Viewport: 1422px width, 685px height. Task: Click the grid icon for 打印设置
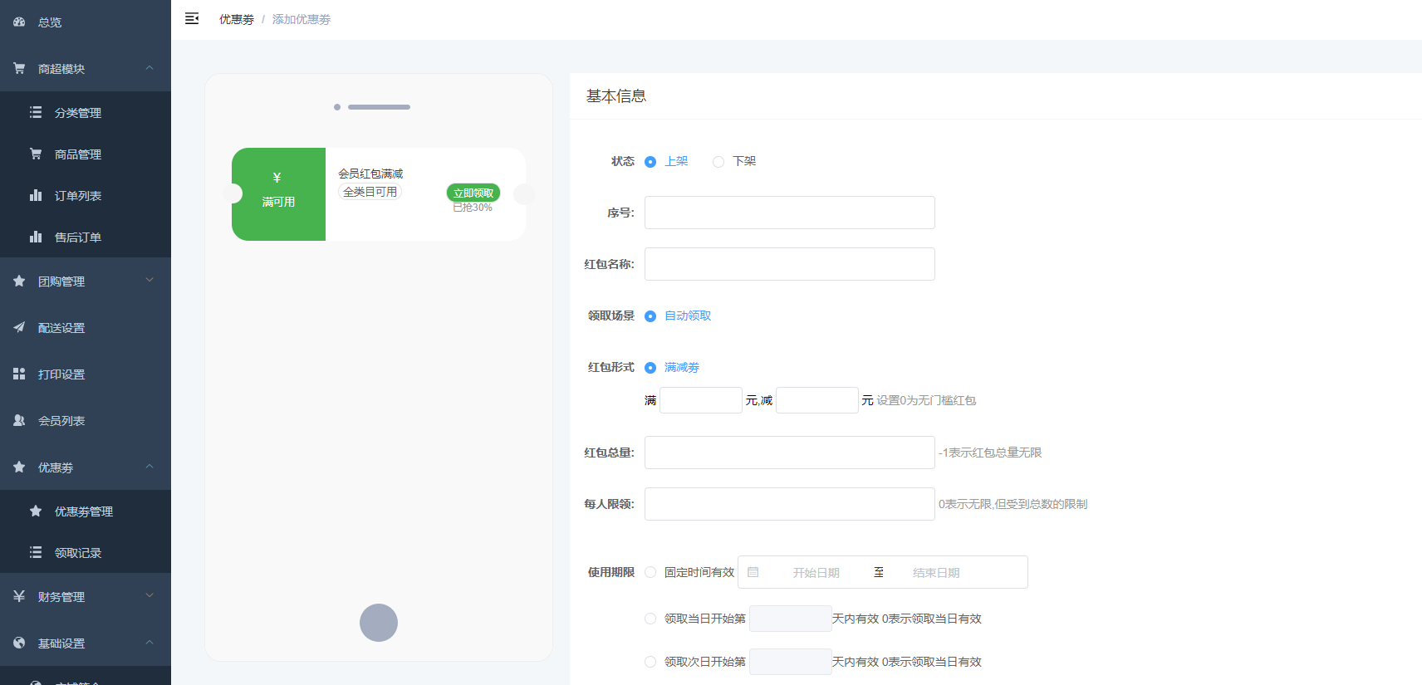(x=19, y=374)
